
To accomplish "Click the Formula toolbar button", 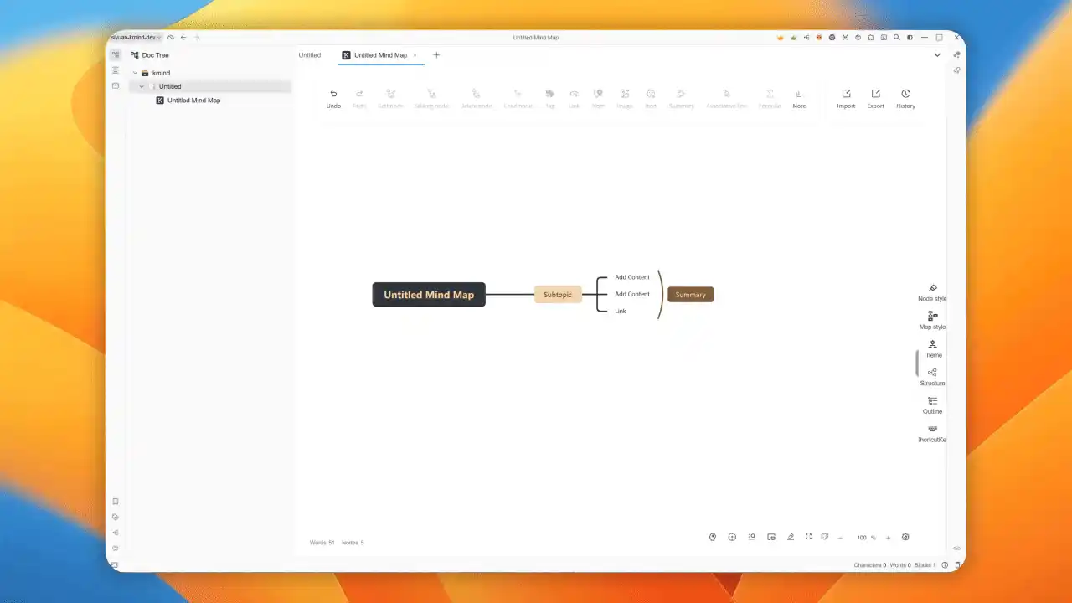I will pos(770,98).
